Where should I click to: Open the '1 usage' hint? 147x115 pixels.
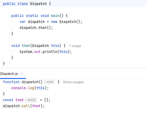[x=75, y=46]
